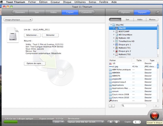
Task: Click the file list vertical scrollbar thumb
Action: (158, 66)
